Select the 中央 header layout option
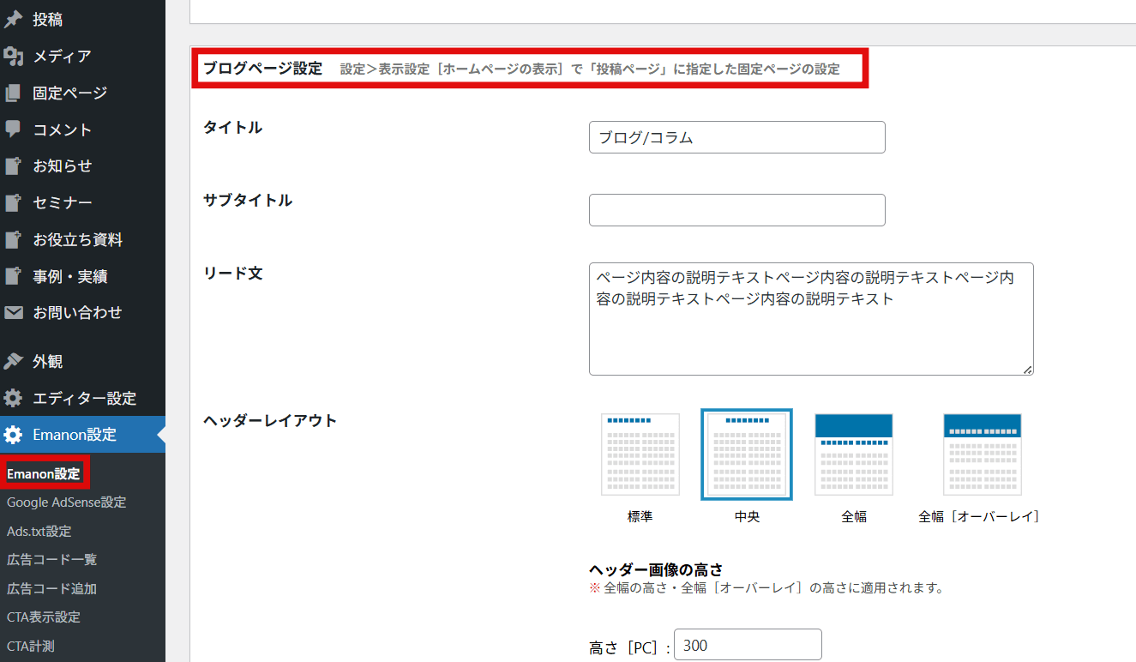 747,454
